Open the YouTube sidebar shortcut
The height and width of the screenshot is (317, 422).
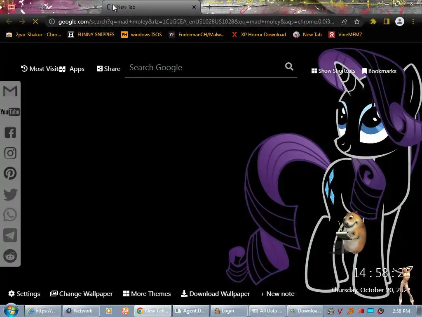click(x=10, y=112)
